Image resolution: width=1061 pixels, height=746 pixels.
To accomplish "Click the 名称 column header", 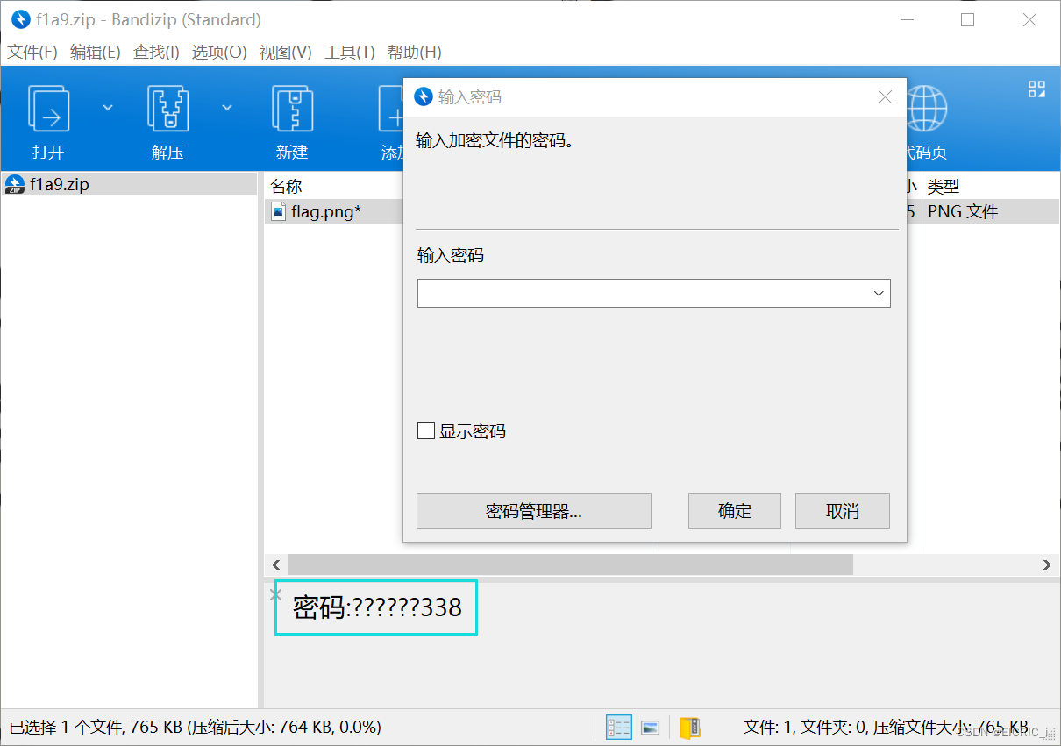I will point(286,186).
